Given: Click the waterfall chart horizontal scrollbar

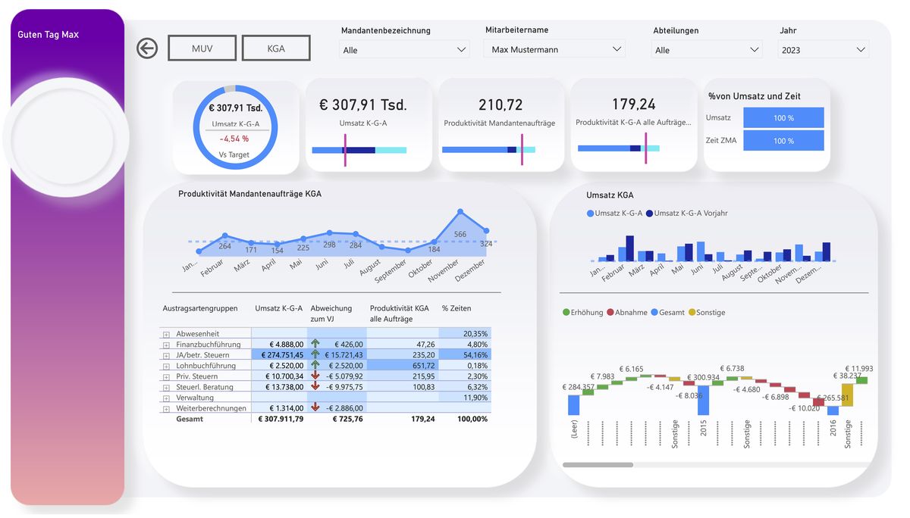Looking at the screenshot, I should pos(598,465).
